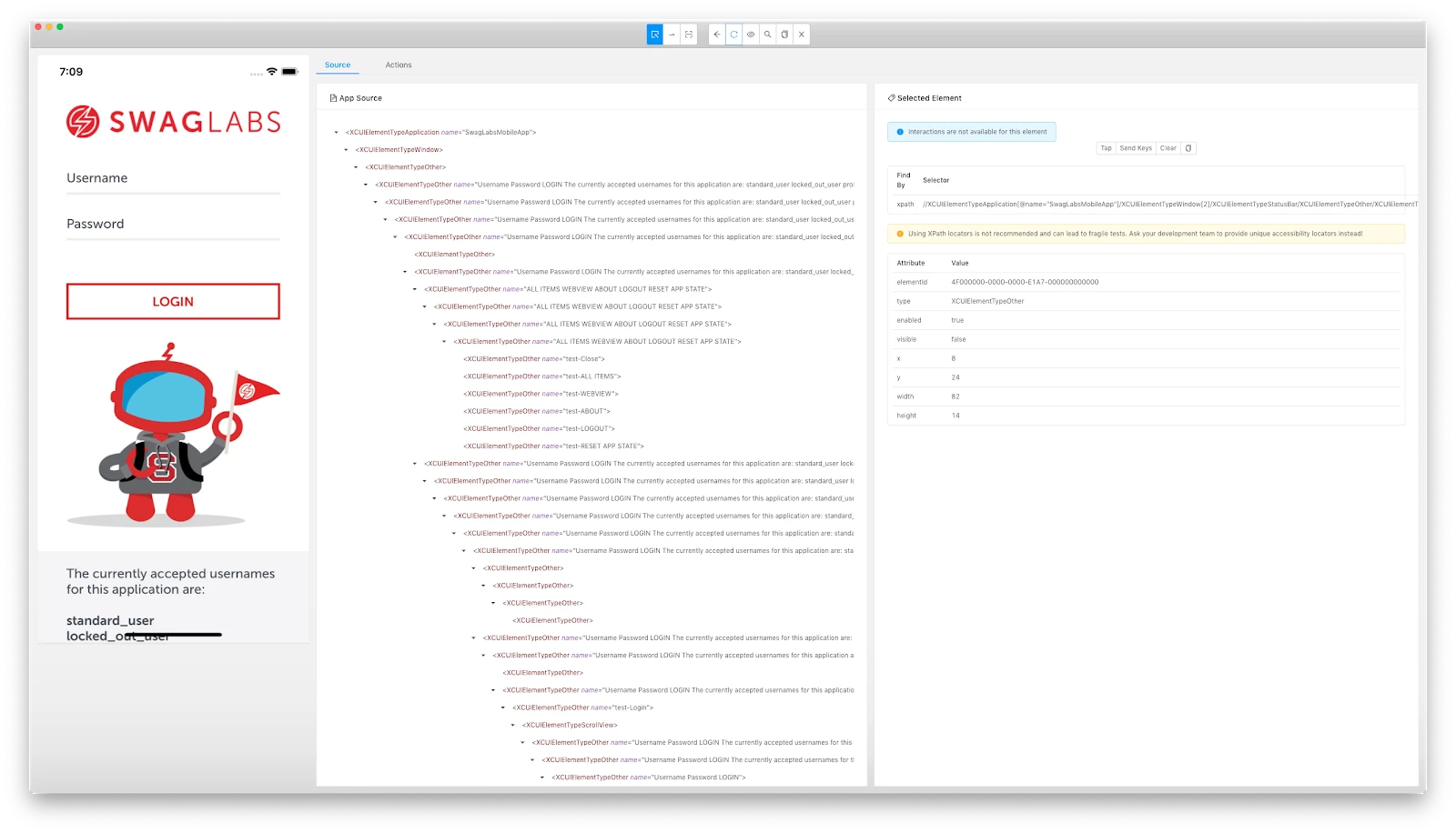This screenshot has width=1456, height=833.
Task: Collapse the XCUIElementTypeApplication root node
Action: tap(335, 132)
